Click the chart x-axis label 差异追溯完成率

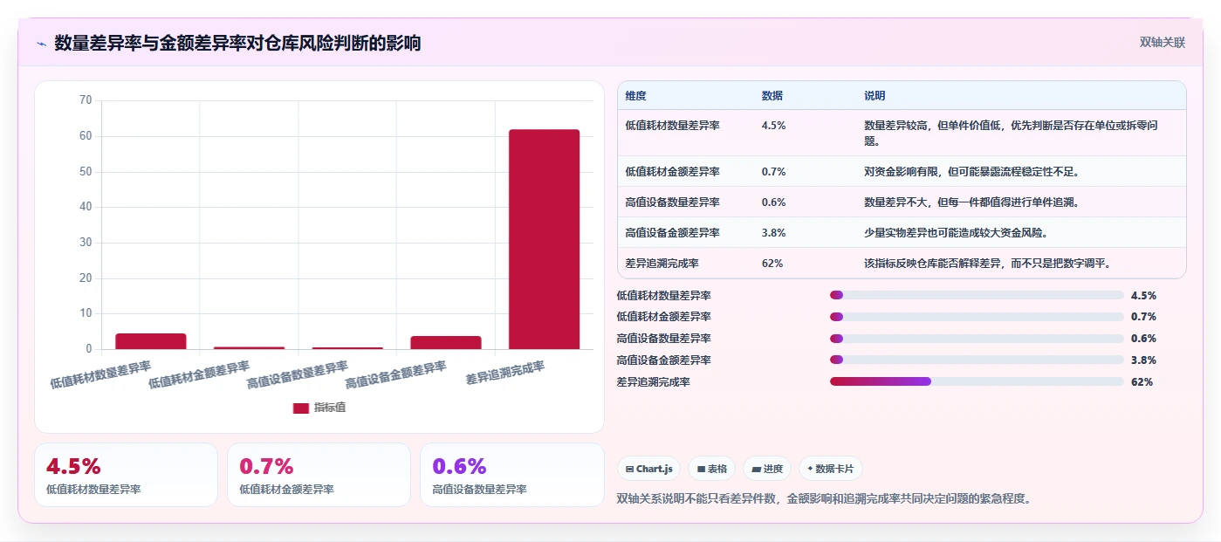coord(504,373)
